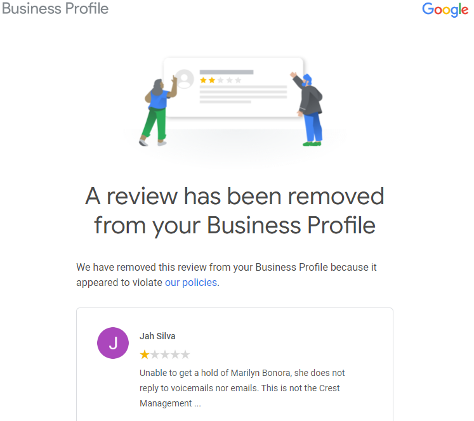Select the 'A review has been removed' heading
The height and width of the screenshot is (421, 474).
point(235,210)
